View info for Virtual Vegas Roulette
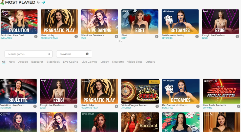 click(157, 106)
